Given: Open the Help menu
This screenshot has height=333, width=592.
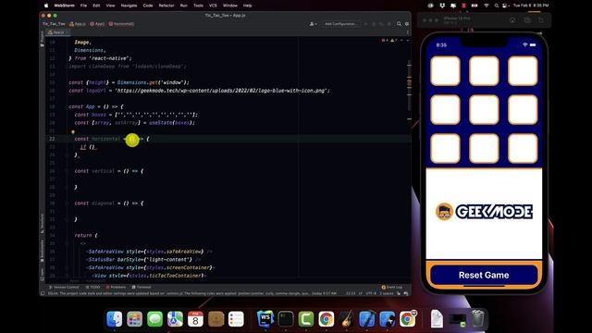Looking at the screenshot, I should coord(247,6).
